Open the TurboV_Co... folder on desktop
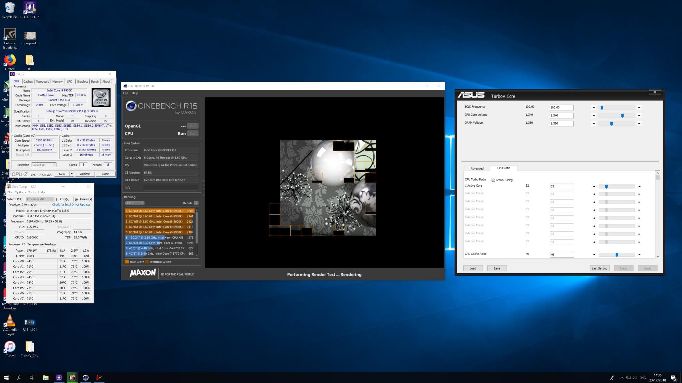682x383 pixels. 30,349
